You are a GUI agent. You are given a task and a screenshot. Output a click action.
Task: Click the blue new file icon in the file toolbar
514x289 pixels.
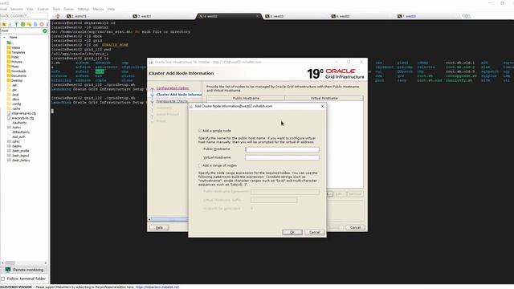(x=35, y=24)
